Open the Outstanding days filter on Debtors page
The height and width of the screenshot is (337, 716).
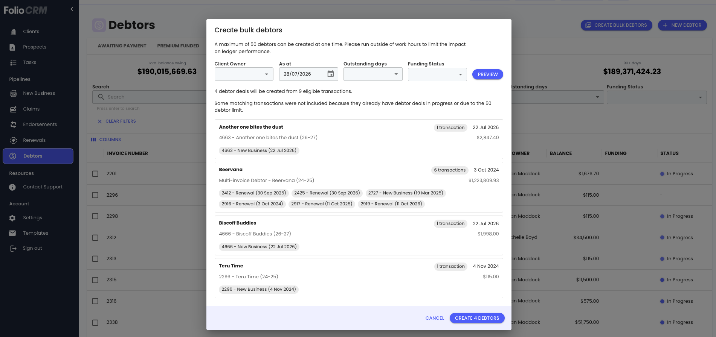557,97
